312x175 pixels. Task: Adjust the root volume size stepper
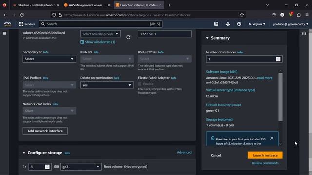pyautogui.click(x=47, y=167)
